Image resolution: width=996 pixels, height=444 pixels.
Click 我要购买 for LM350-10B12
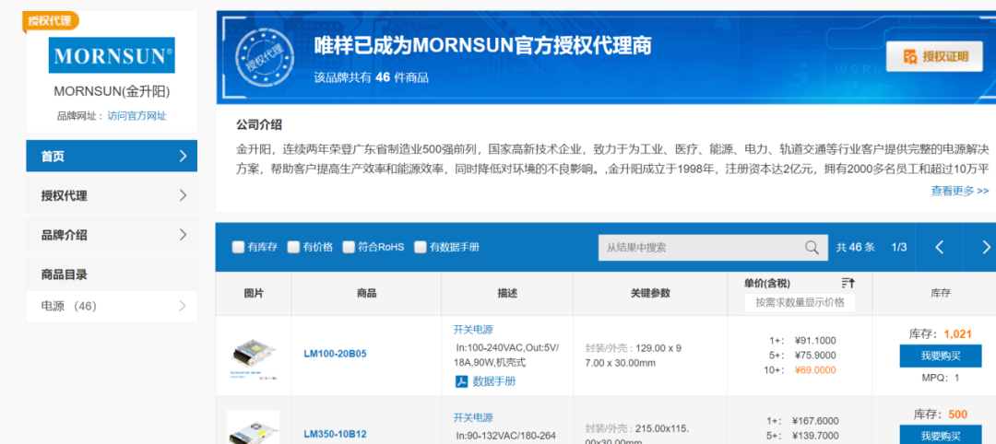[x=941, y=435]
